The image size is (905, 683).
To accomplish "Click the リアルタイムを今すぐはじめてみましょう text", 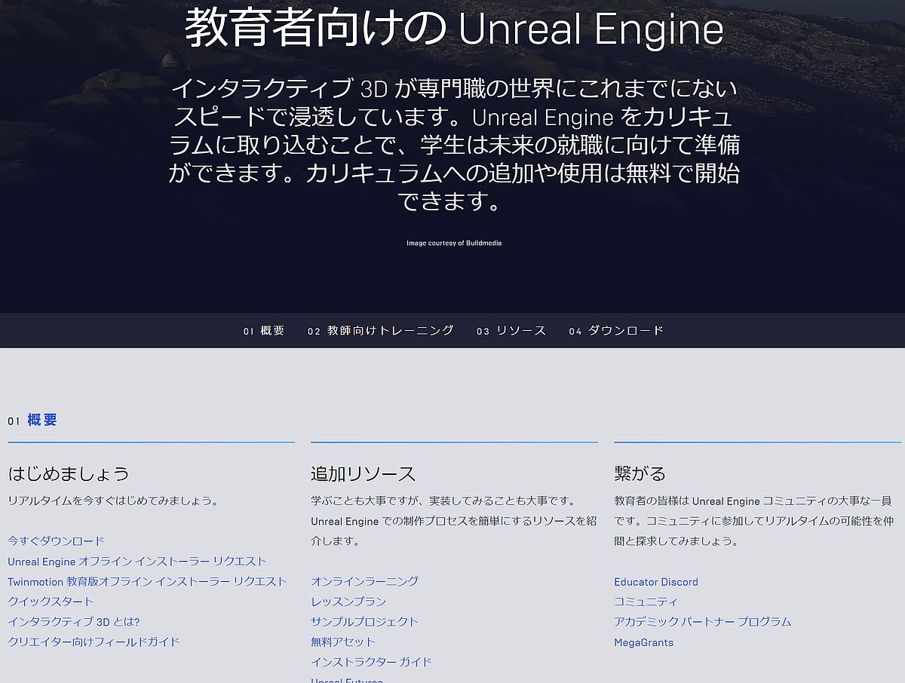I will (113, 500).
